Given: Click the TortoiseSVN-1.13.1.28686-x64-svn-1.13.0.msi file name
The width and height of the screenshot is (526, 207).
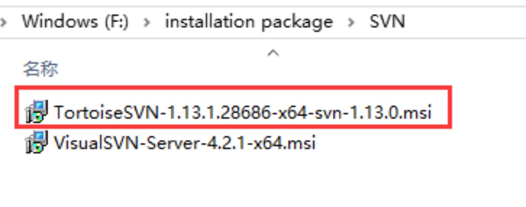Looking at the screenshot, I should click(x=243, y=112).
